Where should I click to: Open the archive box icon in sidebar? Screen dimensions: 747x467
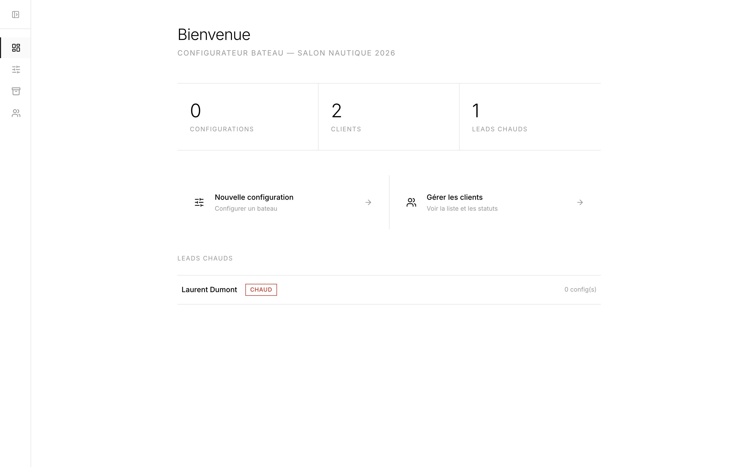[x=16, y=91]
